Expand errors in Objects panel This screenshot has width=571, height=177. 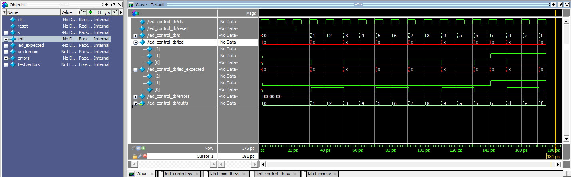click(x=6, y=58)
